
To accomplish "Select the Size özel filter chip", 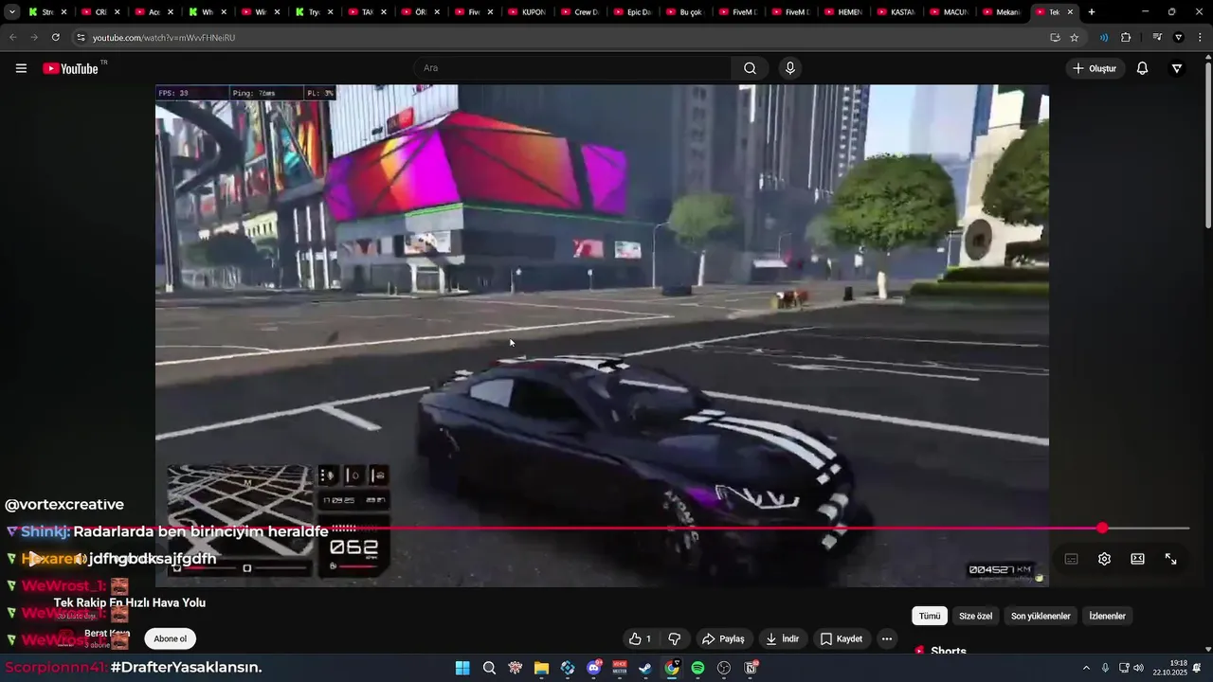I will (975, 616).
